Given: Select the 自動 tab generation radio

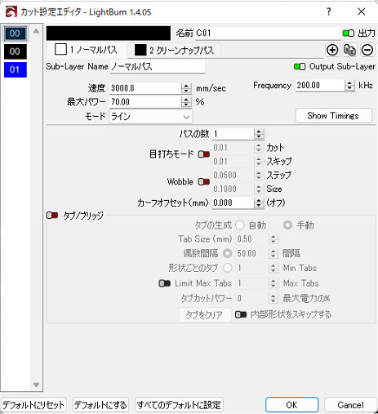Looking at the screenshot, I should [x=240, y=225].
